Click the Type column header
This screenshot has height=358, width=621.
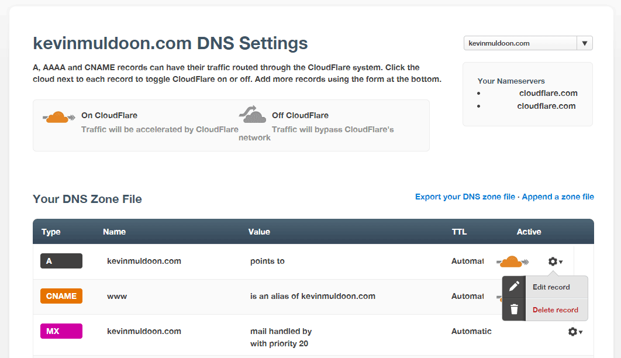(51, 232)
